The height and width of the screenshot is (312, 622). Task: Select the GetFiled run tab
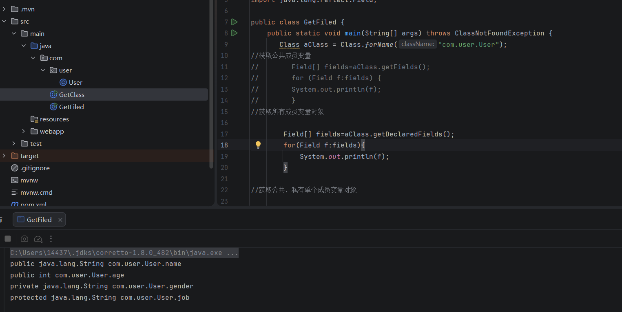pos(39,220)
